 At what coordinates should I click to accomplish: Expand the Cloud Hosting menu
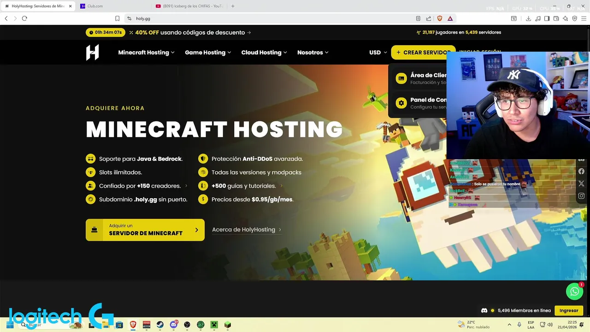pos(264,53)
